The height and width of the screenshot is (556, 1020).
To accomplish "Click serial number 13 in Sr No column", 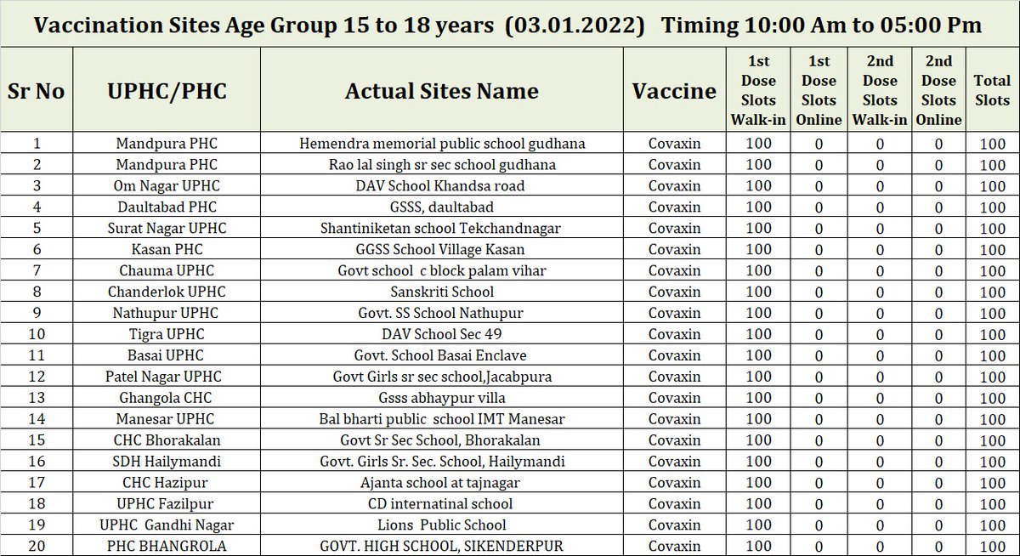I will 36,399.
